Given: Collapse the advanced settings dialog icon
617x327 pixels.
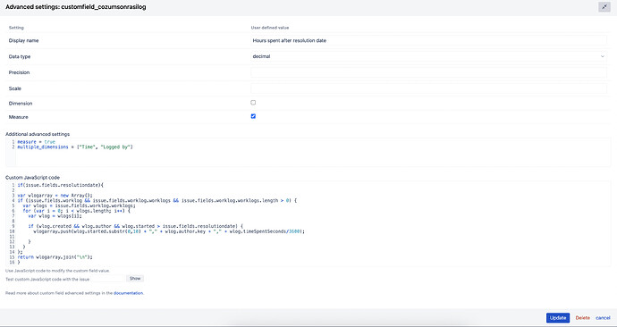Looking at the screenshot, I should coord(604,7).
